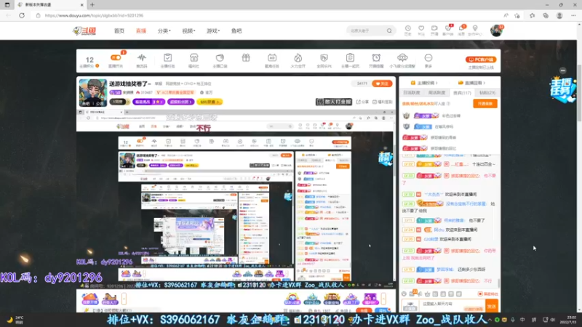This screenshot has height=327, width=582.
Task: Collapse floating mission widget minus button
Action: coord(562,70)
